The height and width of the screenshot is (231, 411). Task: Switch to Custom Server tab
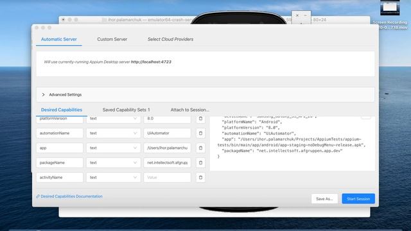112,39
